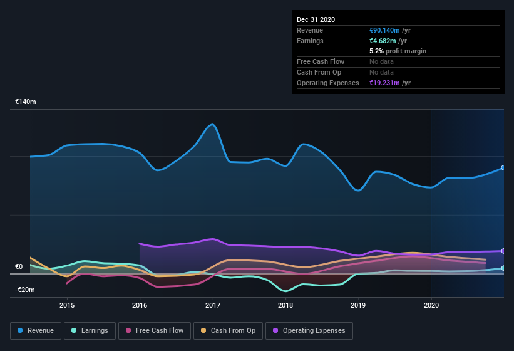Click the 5.2% profit margin text
The width and height of the screenshot is (514, 351).
[x=398, y=51]
